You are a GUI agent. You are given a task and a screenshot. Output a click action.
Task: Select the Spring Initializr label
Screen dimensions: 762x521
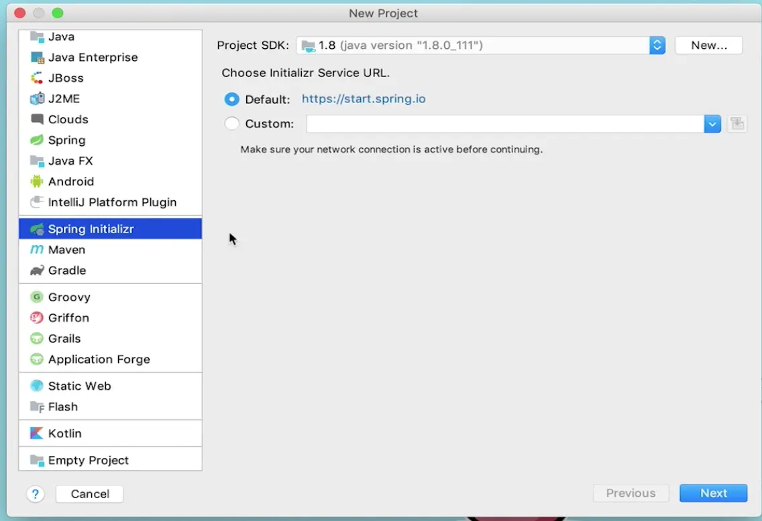point(91,229)
